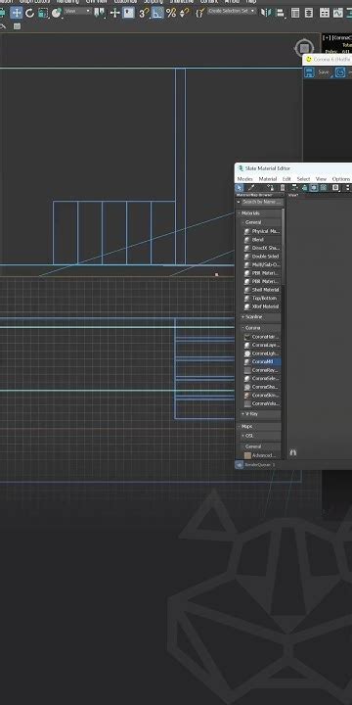This screenshot has width=352, height=705.
Task: Expand the Scanline materials group
Action: 259,317
